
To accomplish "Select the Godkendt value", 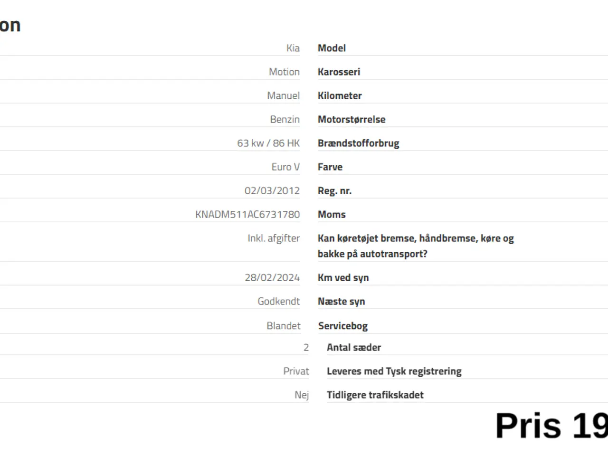I will click(279, 301).
